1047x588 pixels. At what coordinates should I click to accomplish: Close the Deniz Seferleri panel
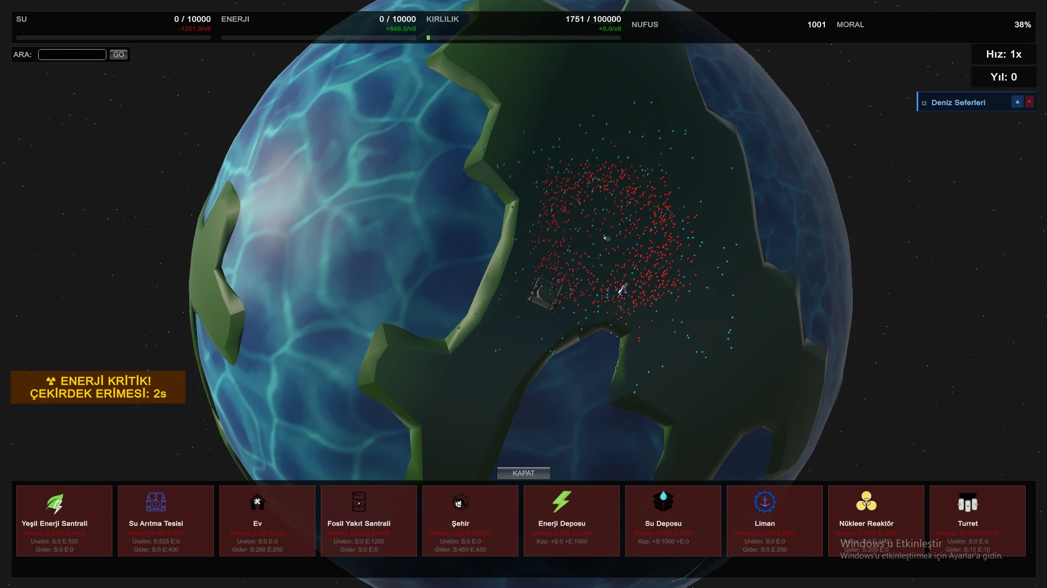tap(1030, 102)
